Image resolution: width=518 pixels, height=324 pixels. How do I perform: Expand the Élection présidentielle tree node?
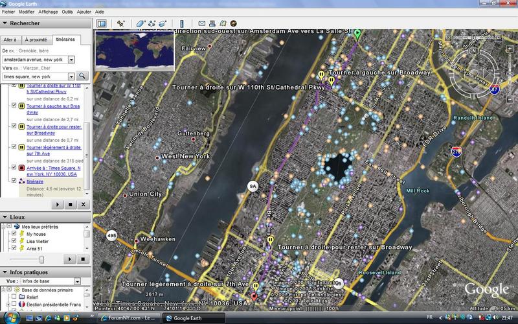click(x=9, y=304)
